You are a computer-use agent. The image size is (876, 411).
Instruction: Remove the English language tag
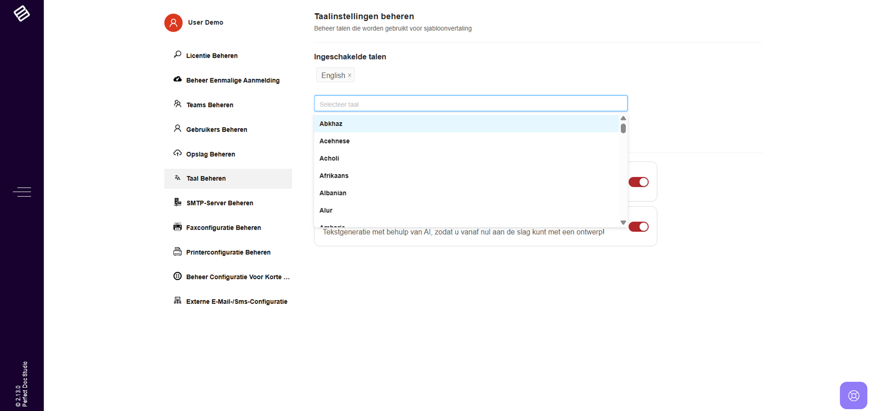point(350,75)
